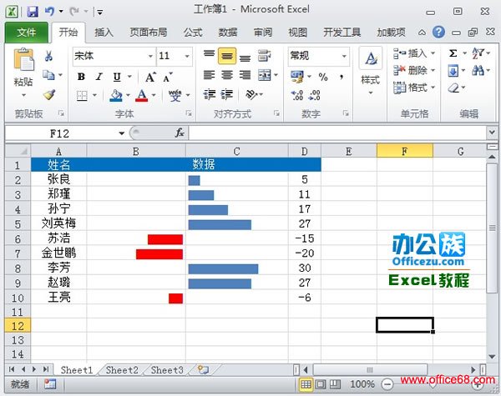Click the 100% zoom level
Screen dimensions: 501x396
362,384
